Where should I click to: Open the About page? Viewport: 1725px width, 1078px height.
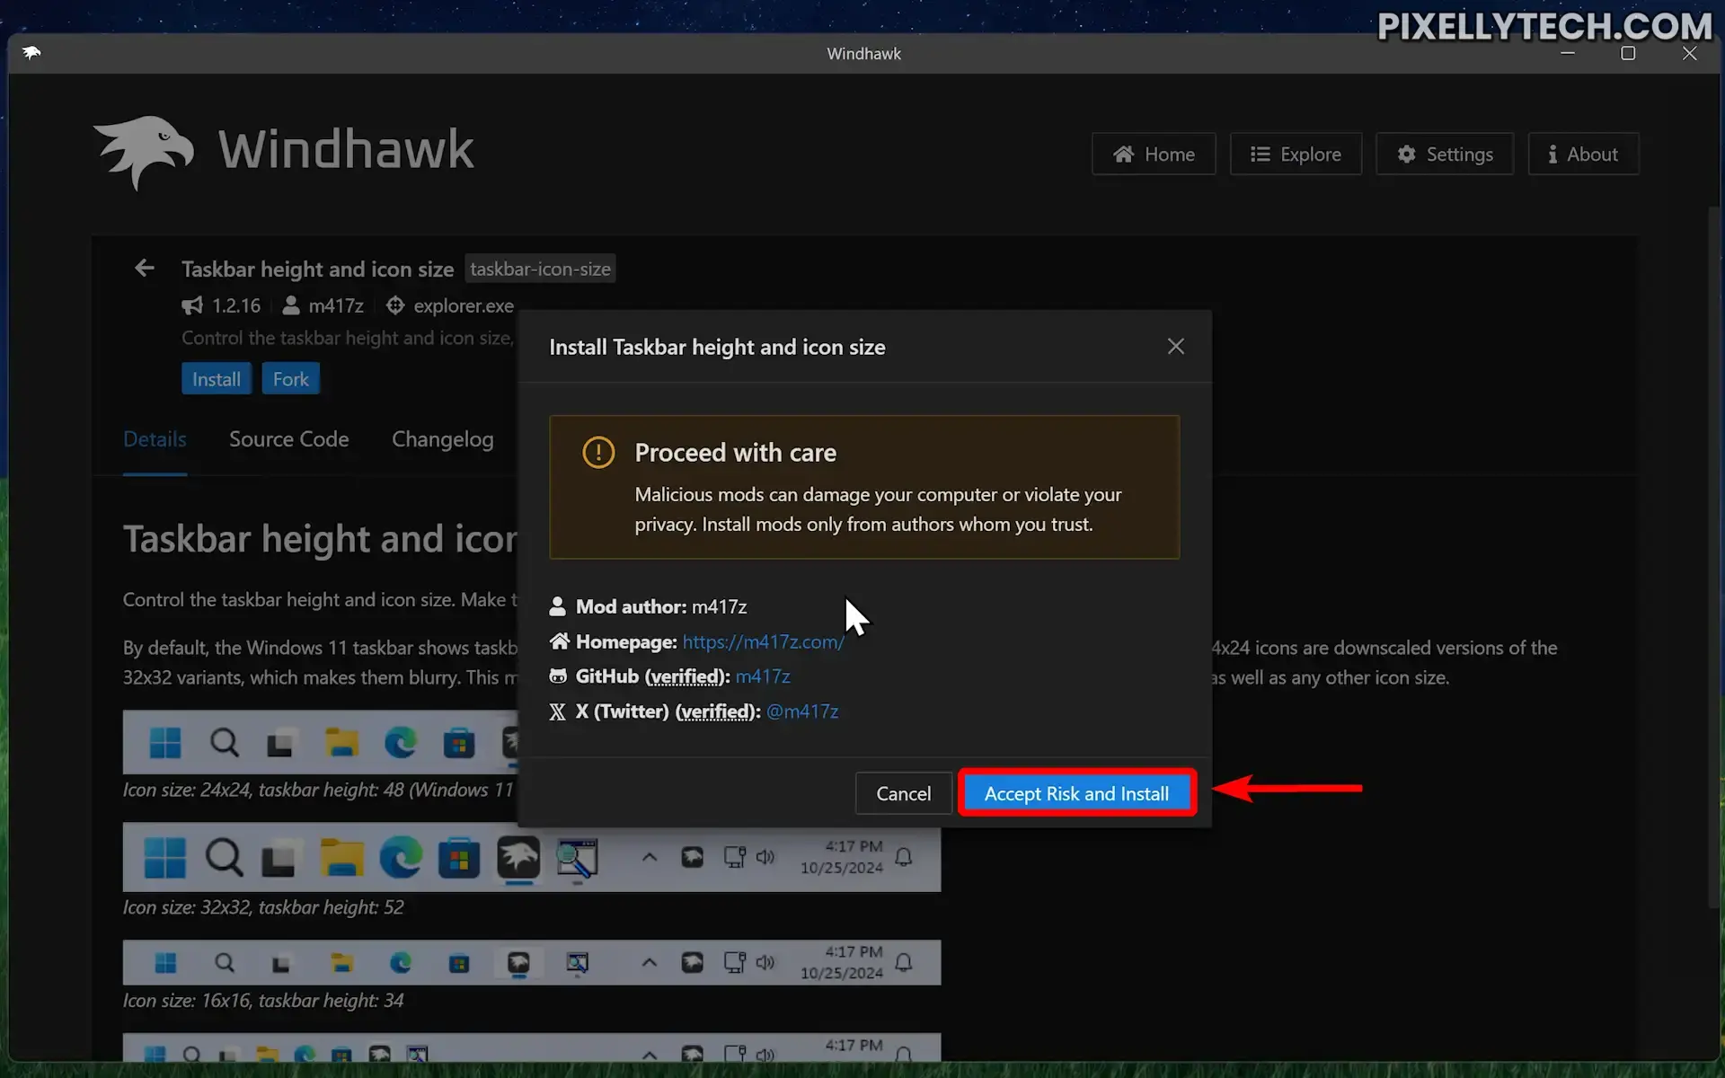click(1583, 154)
